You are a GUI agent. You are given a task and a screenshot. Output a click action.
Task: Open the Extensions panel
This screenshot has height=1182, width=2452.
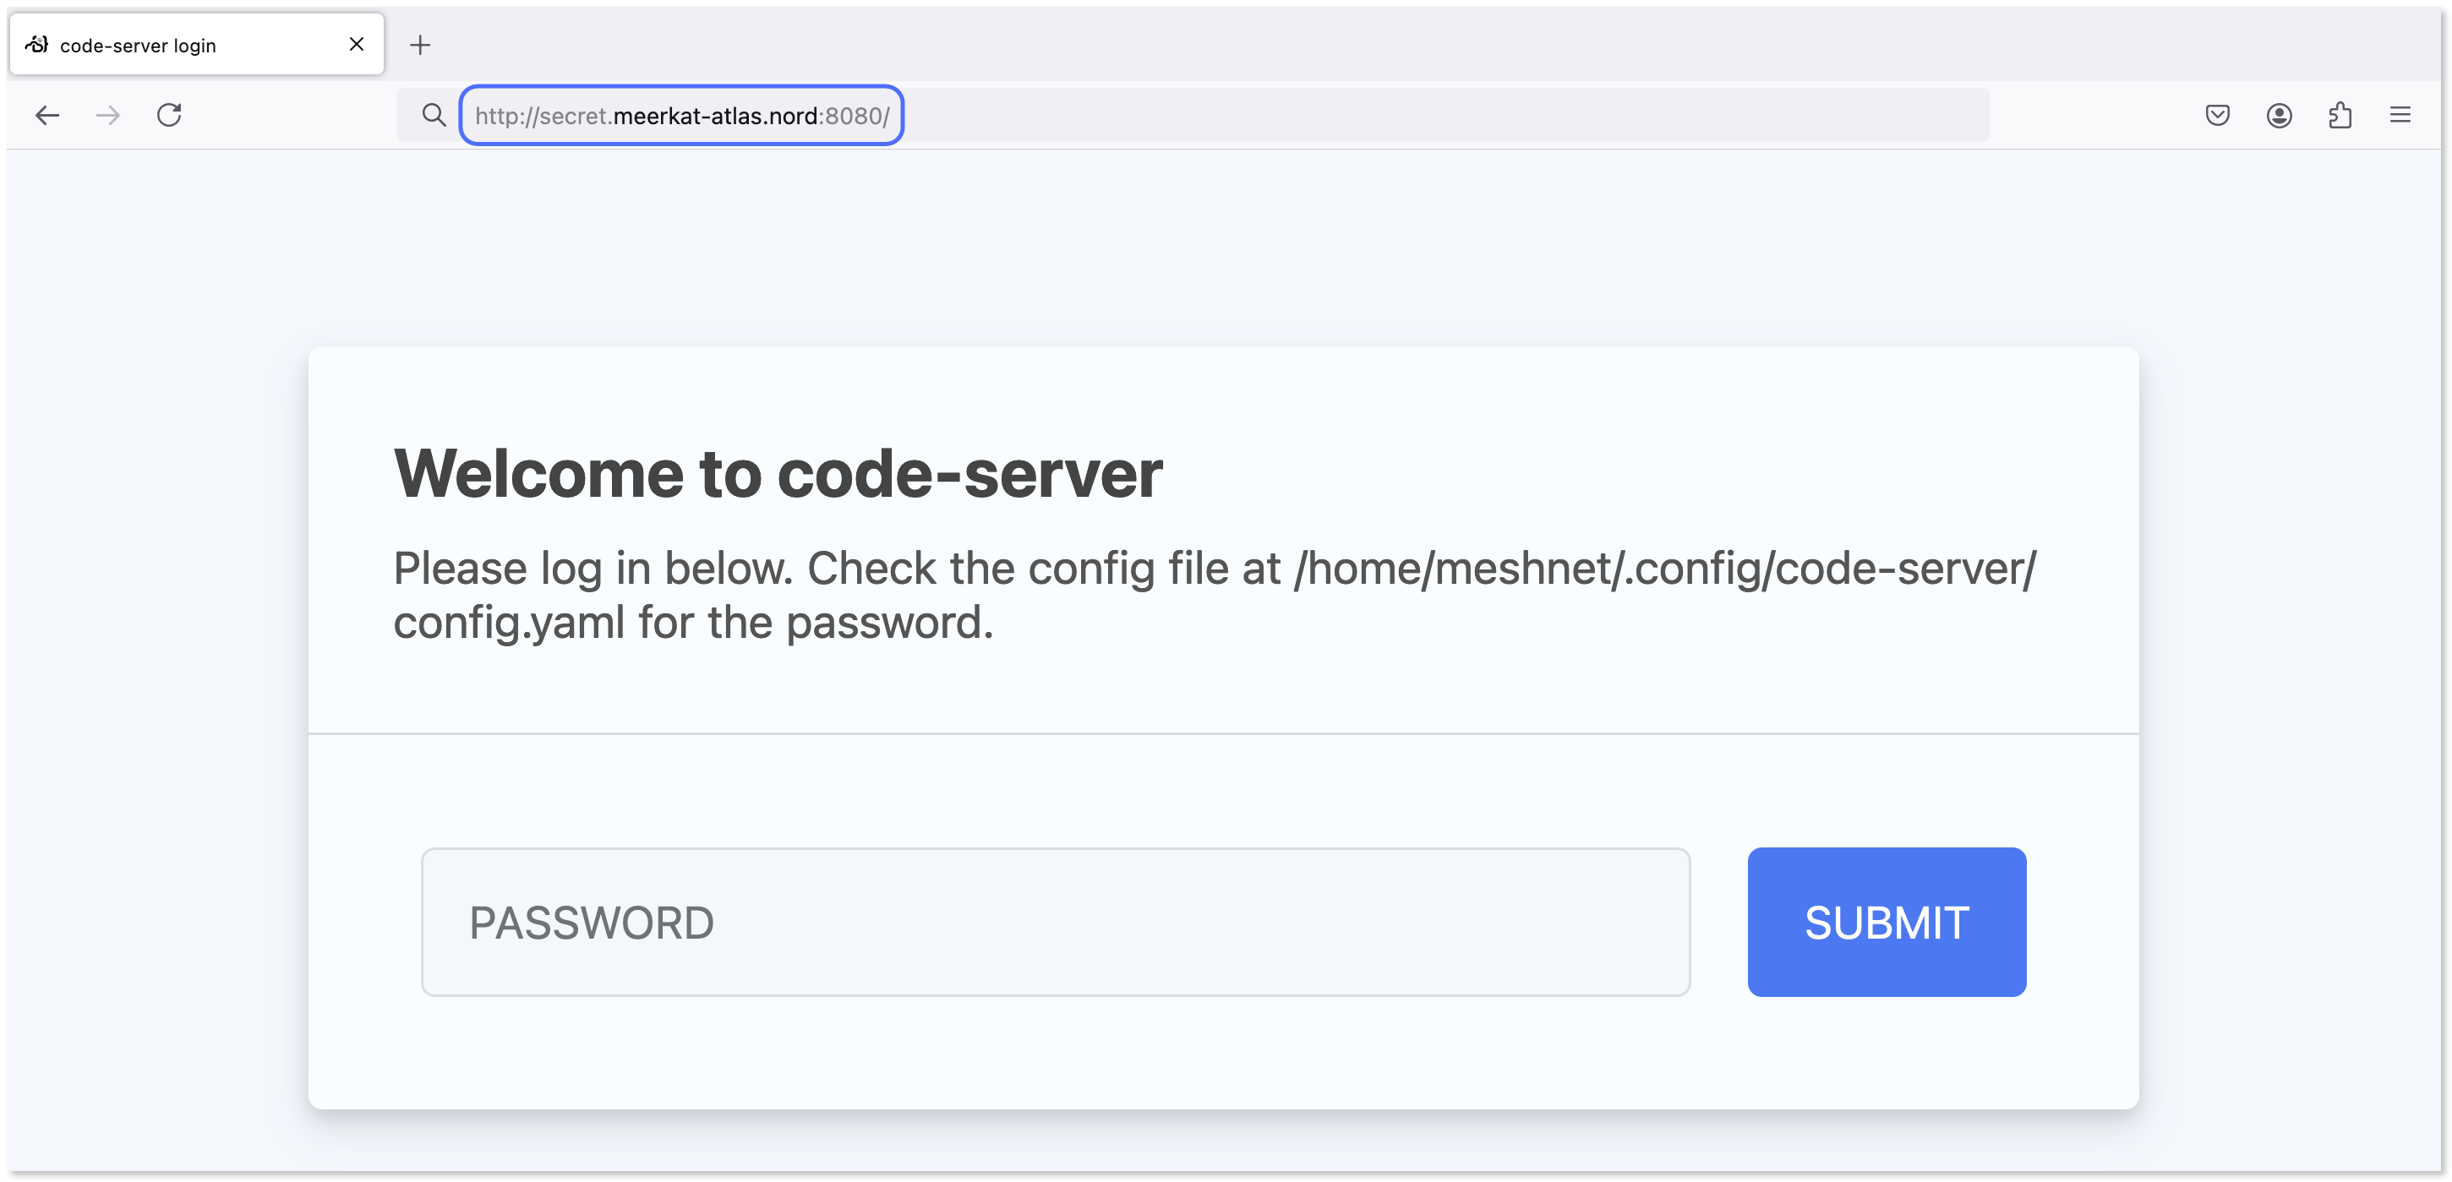(2340, 114)
